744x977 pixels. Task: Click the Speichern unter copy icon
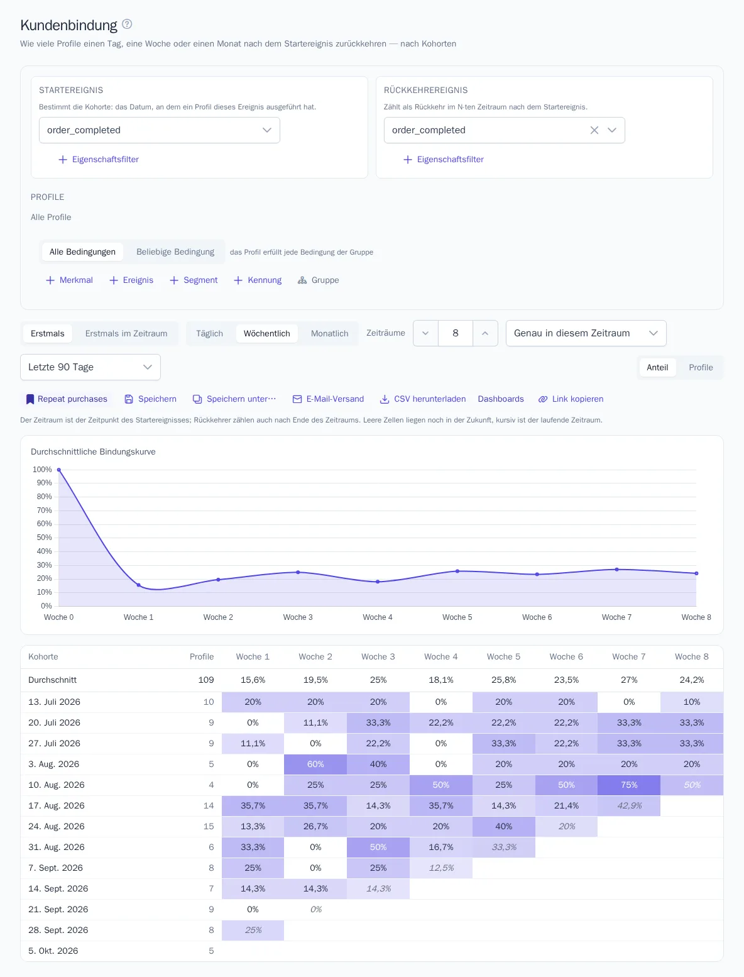[x=197, y=399]
